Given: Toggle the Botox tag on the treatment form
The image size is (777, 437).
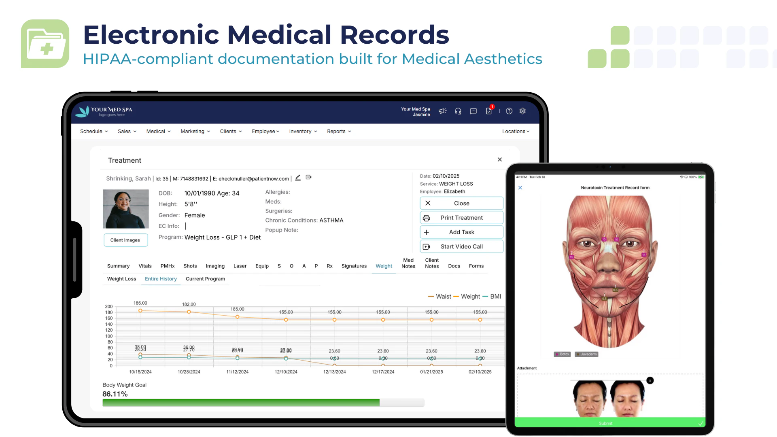Looking at the screenshot, I should tap(562, 354).
